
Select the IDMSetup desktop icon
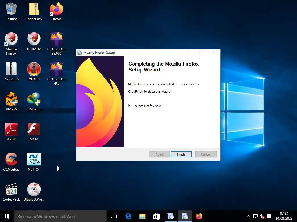34,102
